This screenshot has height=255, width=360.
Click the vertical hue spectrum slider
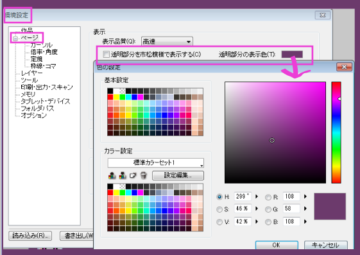pos(336,132)
